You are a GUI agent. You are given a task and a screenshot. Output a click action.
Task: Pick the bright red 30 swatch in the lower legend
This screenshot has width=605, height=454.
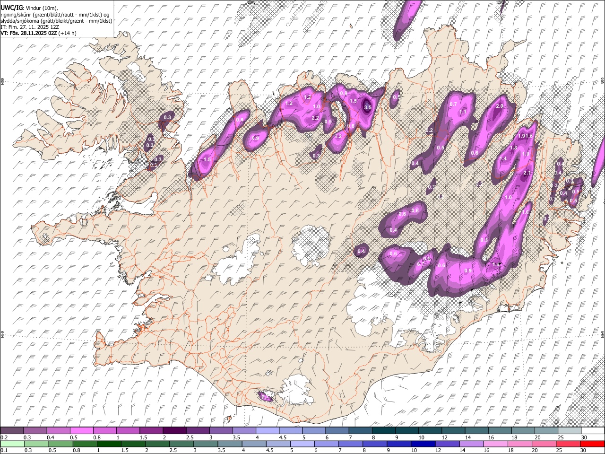593,444
